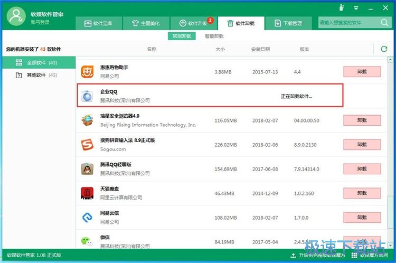Sort by 大小 column header
Screen dimensions: 396x263
[220, 49]
